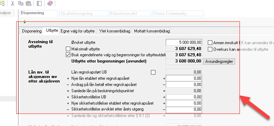The image size is (274, 126).
Task: Toggle the side panel layout icon
Action: pos(39,3)
